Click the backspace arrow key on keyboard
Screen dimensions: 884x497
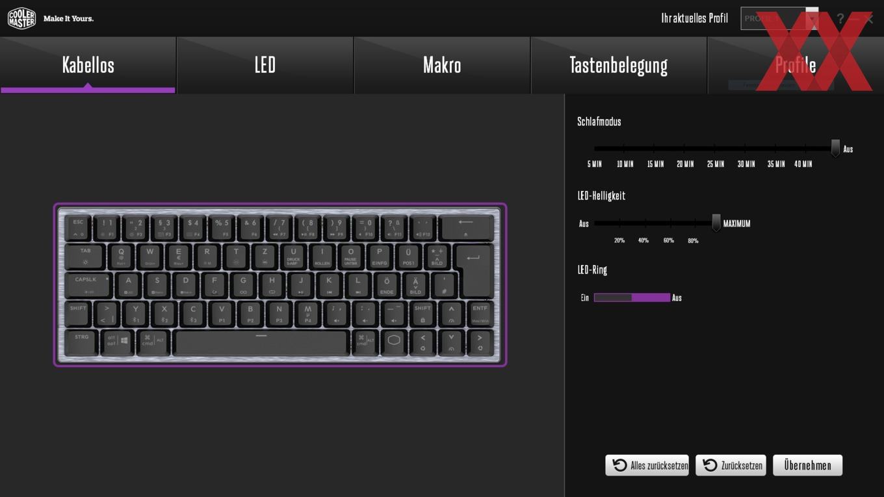465,227
